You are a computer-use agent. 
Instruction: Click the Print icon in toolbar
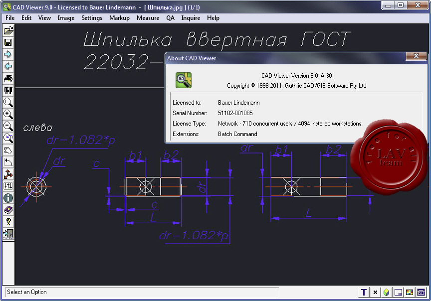(x=8, y=79)
